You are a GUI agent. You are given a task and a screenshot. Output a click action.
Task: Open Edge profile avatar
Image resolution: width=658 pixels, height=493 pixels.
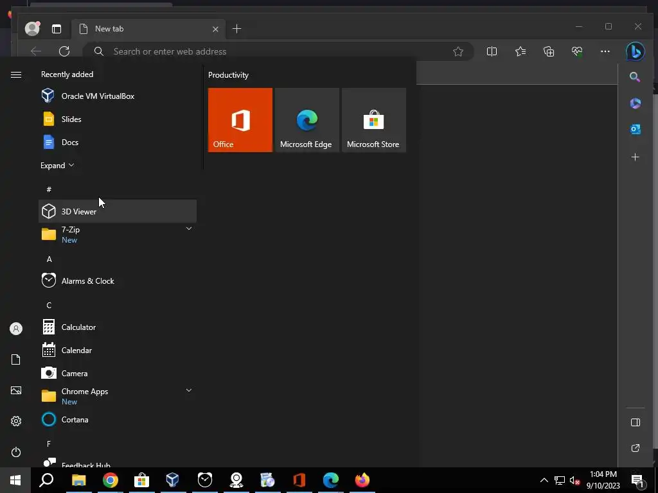click(x=32, y=28)
